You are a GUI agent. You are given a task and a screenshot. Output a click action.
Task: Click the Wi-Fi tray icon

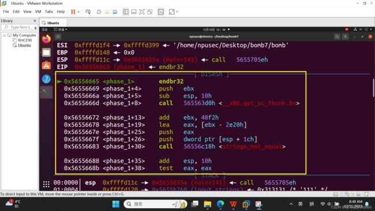(x=322, y=204)
